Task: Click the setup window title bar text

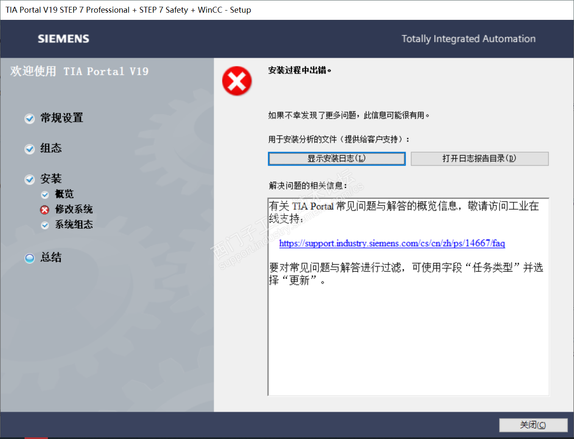Action: tap(128, 10)
